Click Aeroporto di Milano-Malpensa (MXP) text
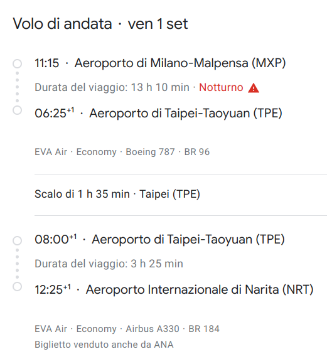Viewport: 327px width, 359px height. [x=180, y=63]
